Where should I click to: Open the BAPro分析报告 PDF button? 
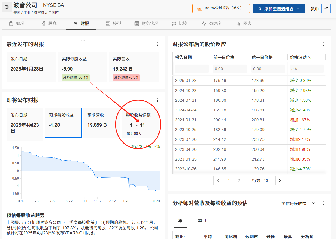pyautogui.click(x=221, y=8)
